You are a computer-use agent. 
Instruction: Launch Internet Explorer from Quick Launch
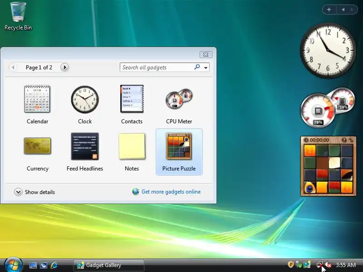(54, 265)
